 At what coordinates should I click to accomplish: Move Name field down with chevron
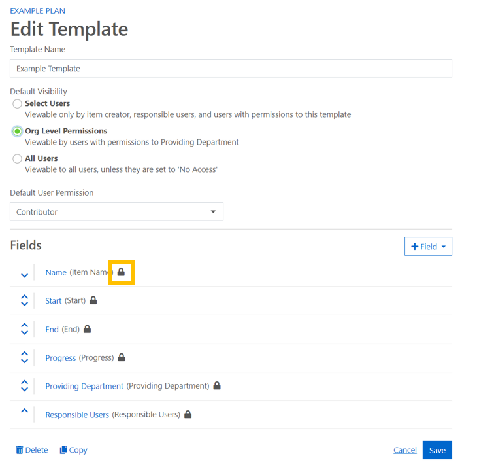25,275
